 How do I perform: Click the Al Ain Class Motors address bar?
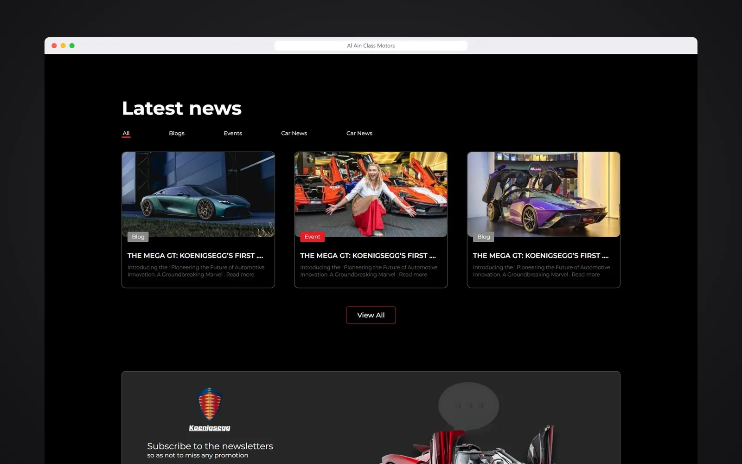(x=371, y=45)
